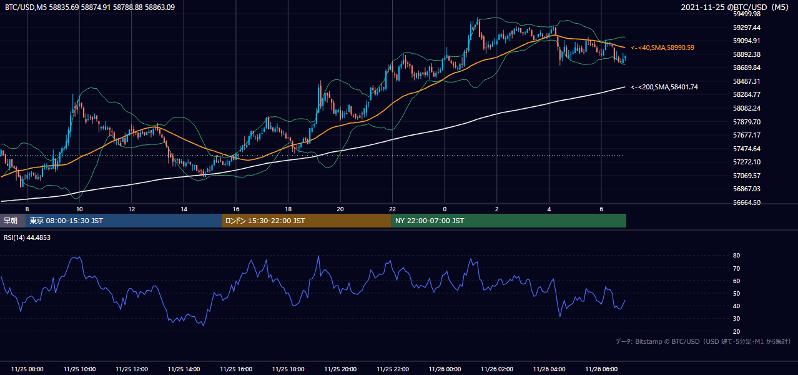The width and height of the screenshot is (798, 375).
Task: Click bottom date label 11/25 14:00
Action: point(184,369)
